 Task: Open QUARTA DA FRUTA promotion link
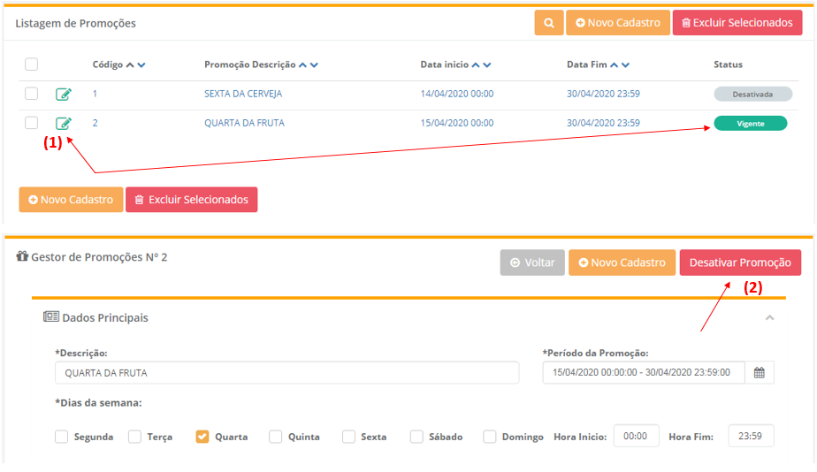(x=244, y=123)
